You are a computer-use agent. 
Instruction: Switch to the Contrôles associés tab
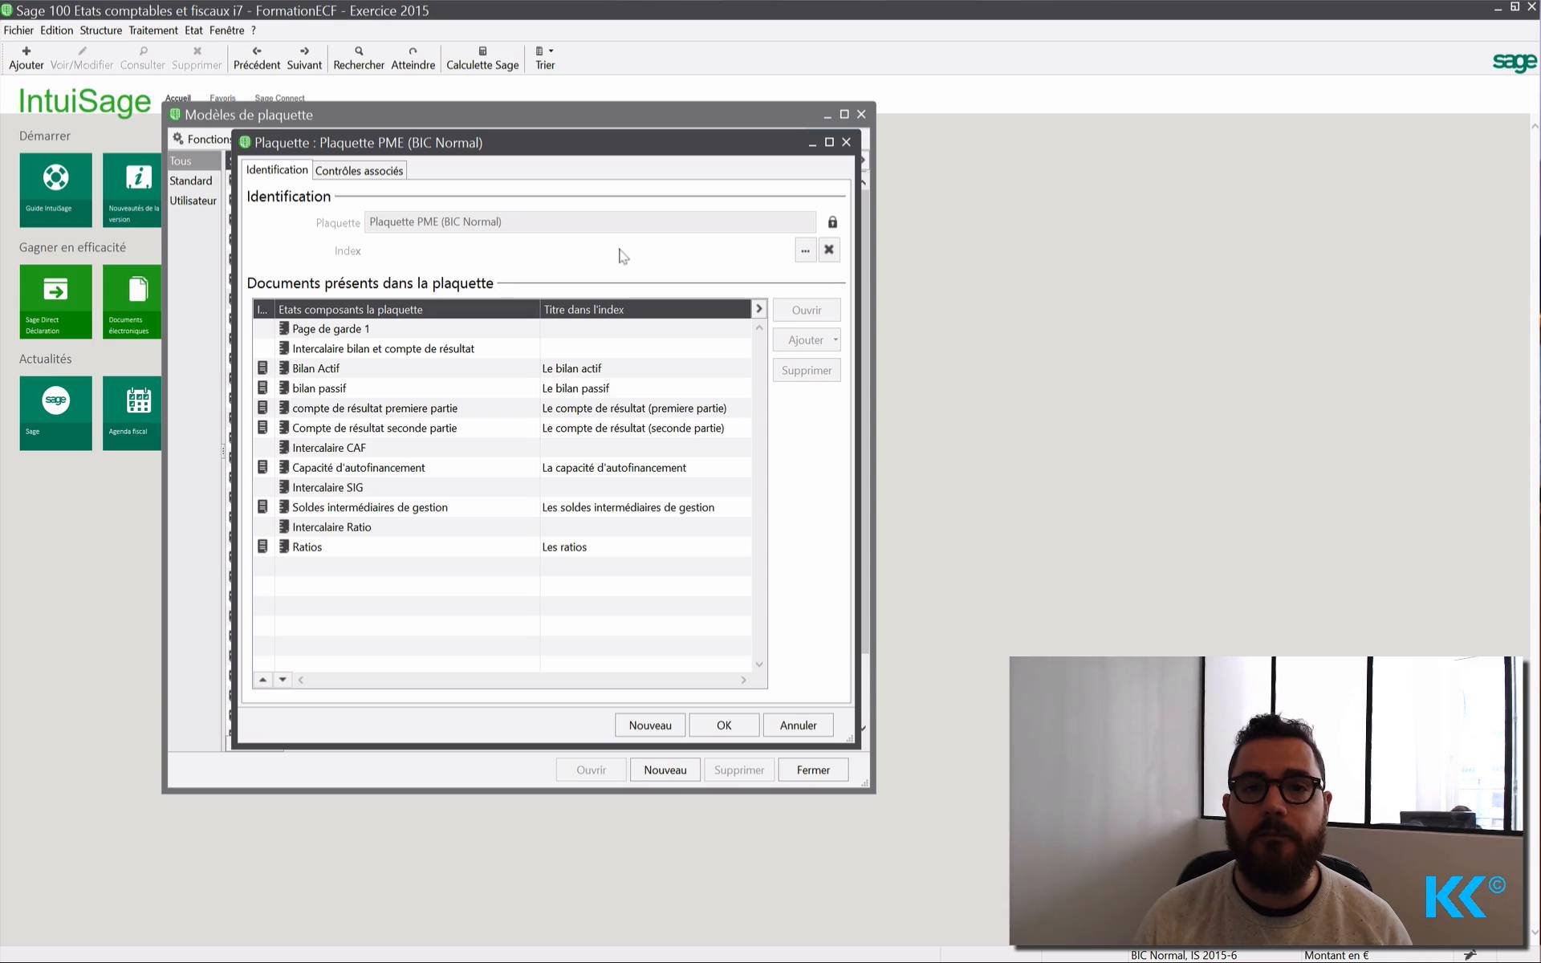[359, 170]
